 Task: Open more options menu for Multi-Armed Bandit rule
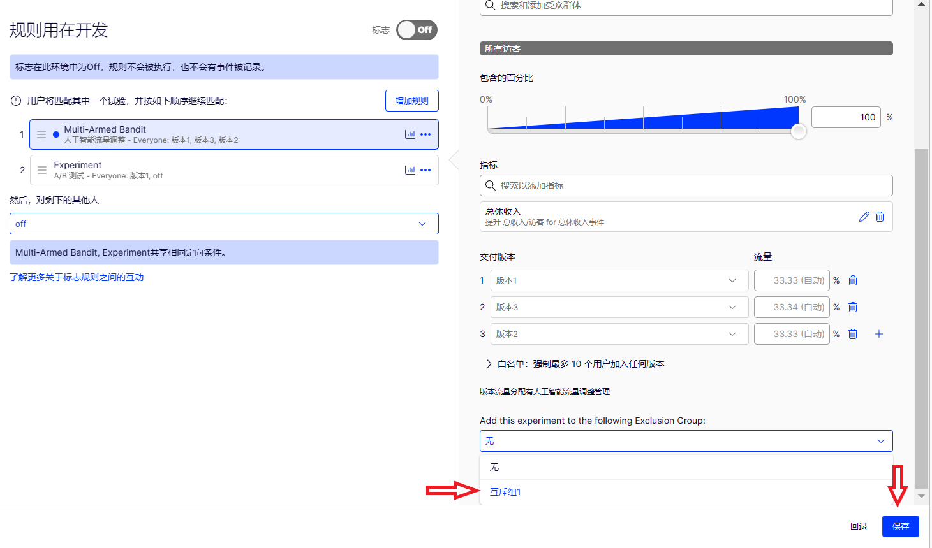point(425,134)
